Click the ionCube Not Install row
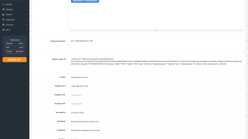This screenshot has width=248, height=139. 15,51
